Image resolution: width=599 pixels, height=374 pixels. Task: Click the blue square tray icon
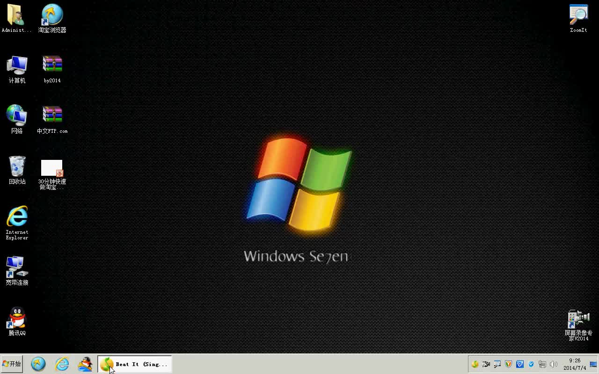tap(520, 364)
